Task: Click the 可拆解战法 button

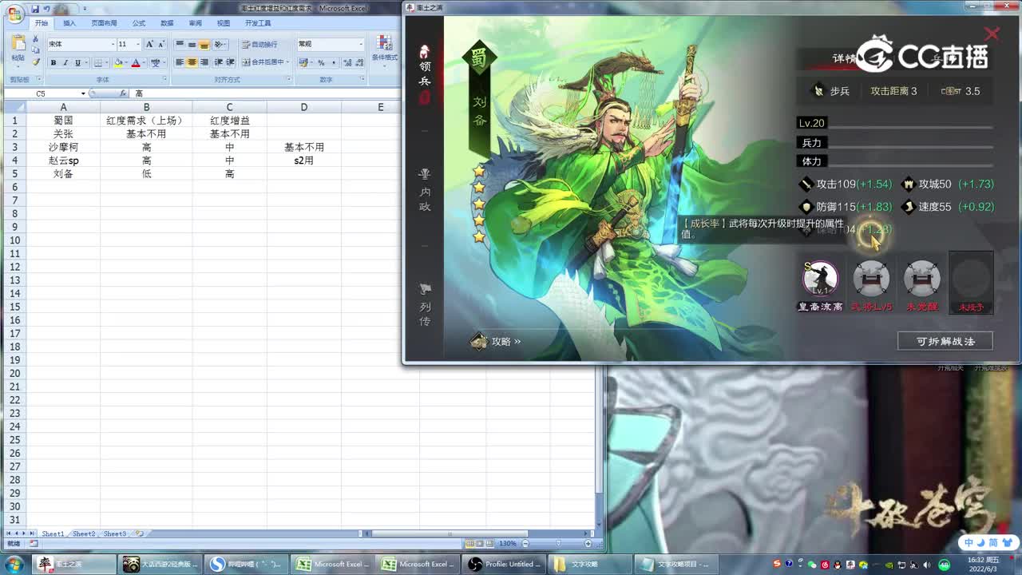Action: tap(945, 341)
